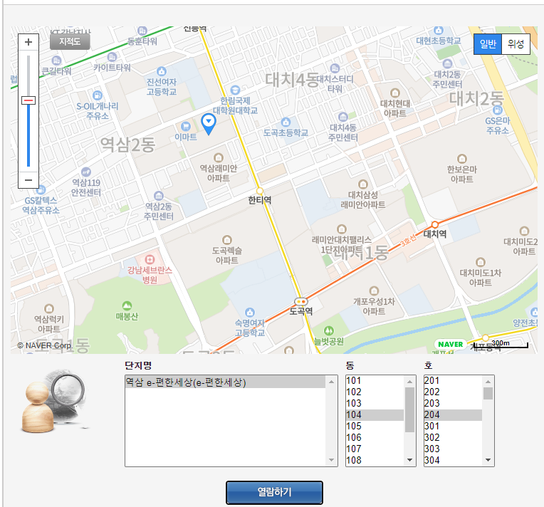The width and height of the screenshot is (544, 507).
Task: Click the GS은마주유소 gas station icon
Action: coord(498,110)
